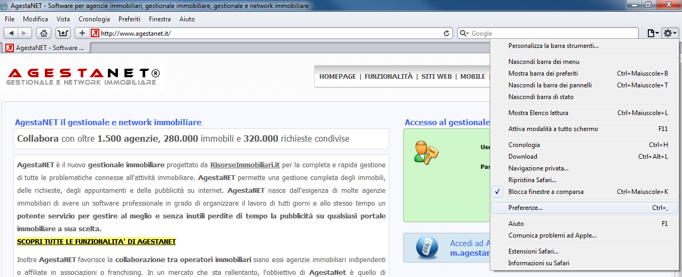Open the Vista menu
Viewport: 682px width, 277px height.
[x=63, y=19]
